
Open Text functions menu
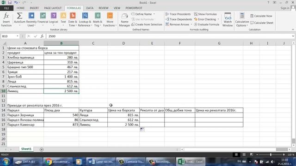(63, 19)
